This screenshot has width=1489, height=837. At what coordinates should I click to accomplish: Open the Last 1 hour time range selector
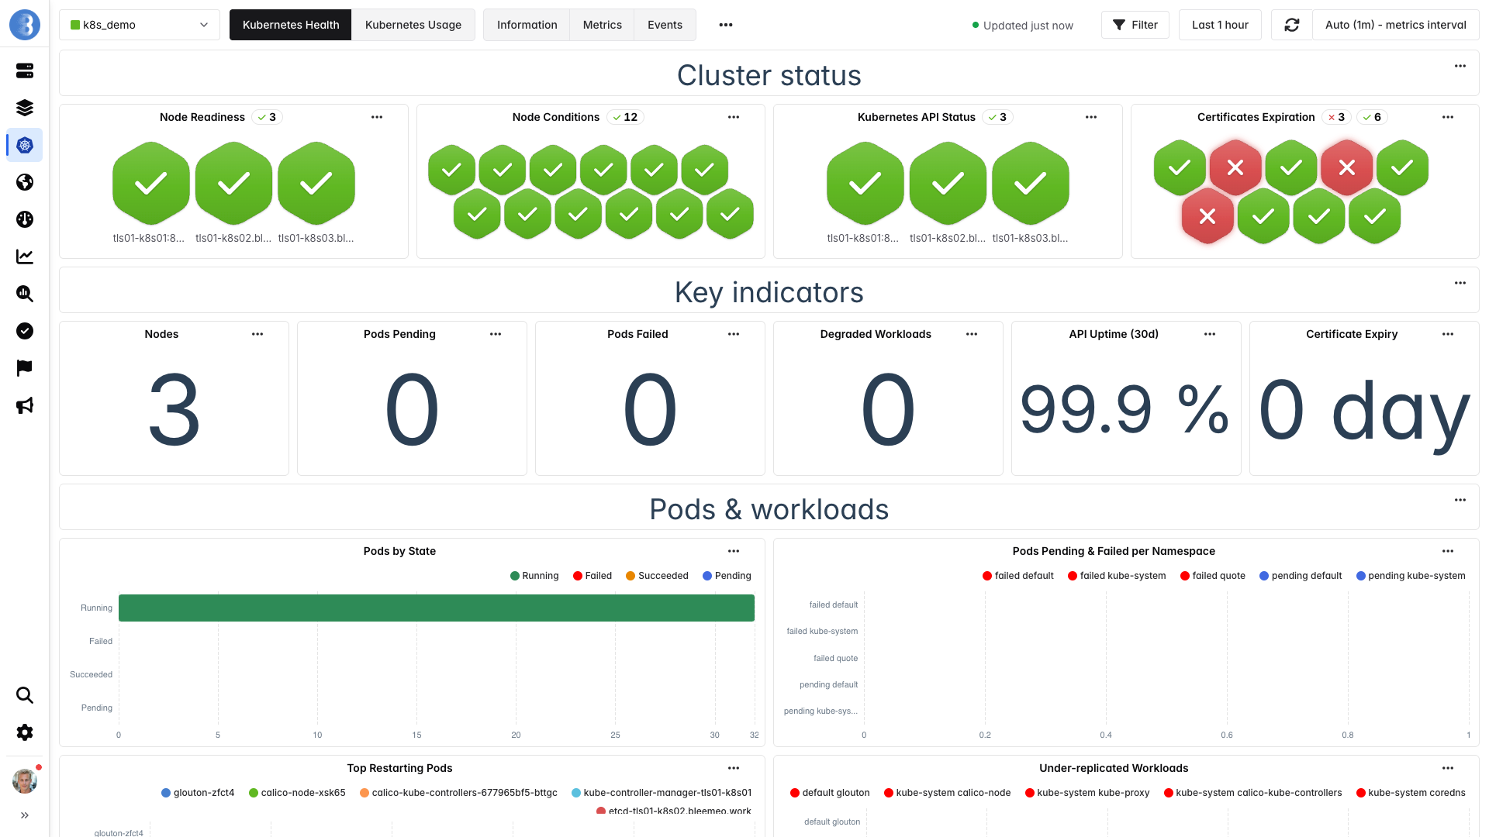pos(1220,25)
